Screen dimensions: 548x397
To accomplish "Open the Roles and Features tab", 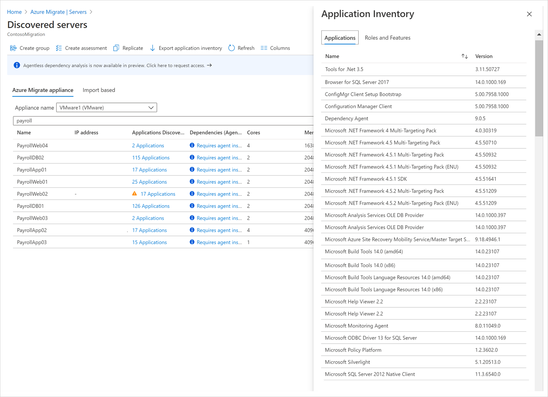I will (x=387, y=38).
